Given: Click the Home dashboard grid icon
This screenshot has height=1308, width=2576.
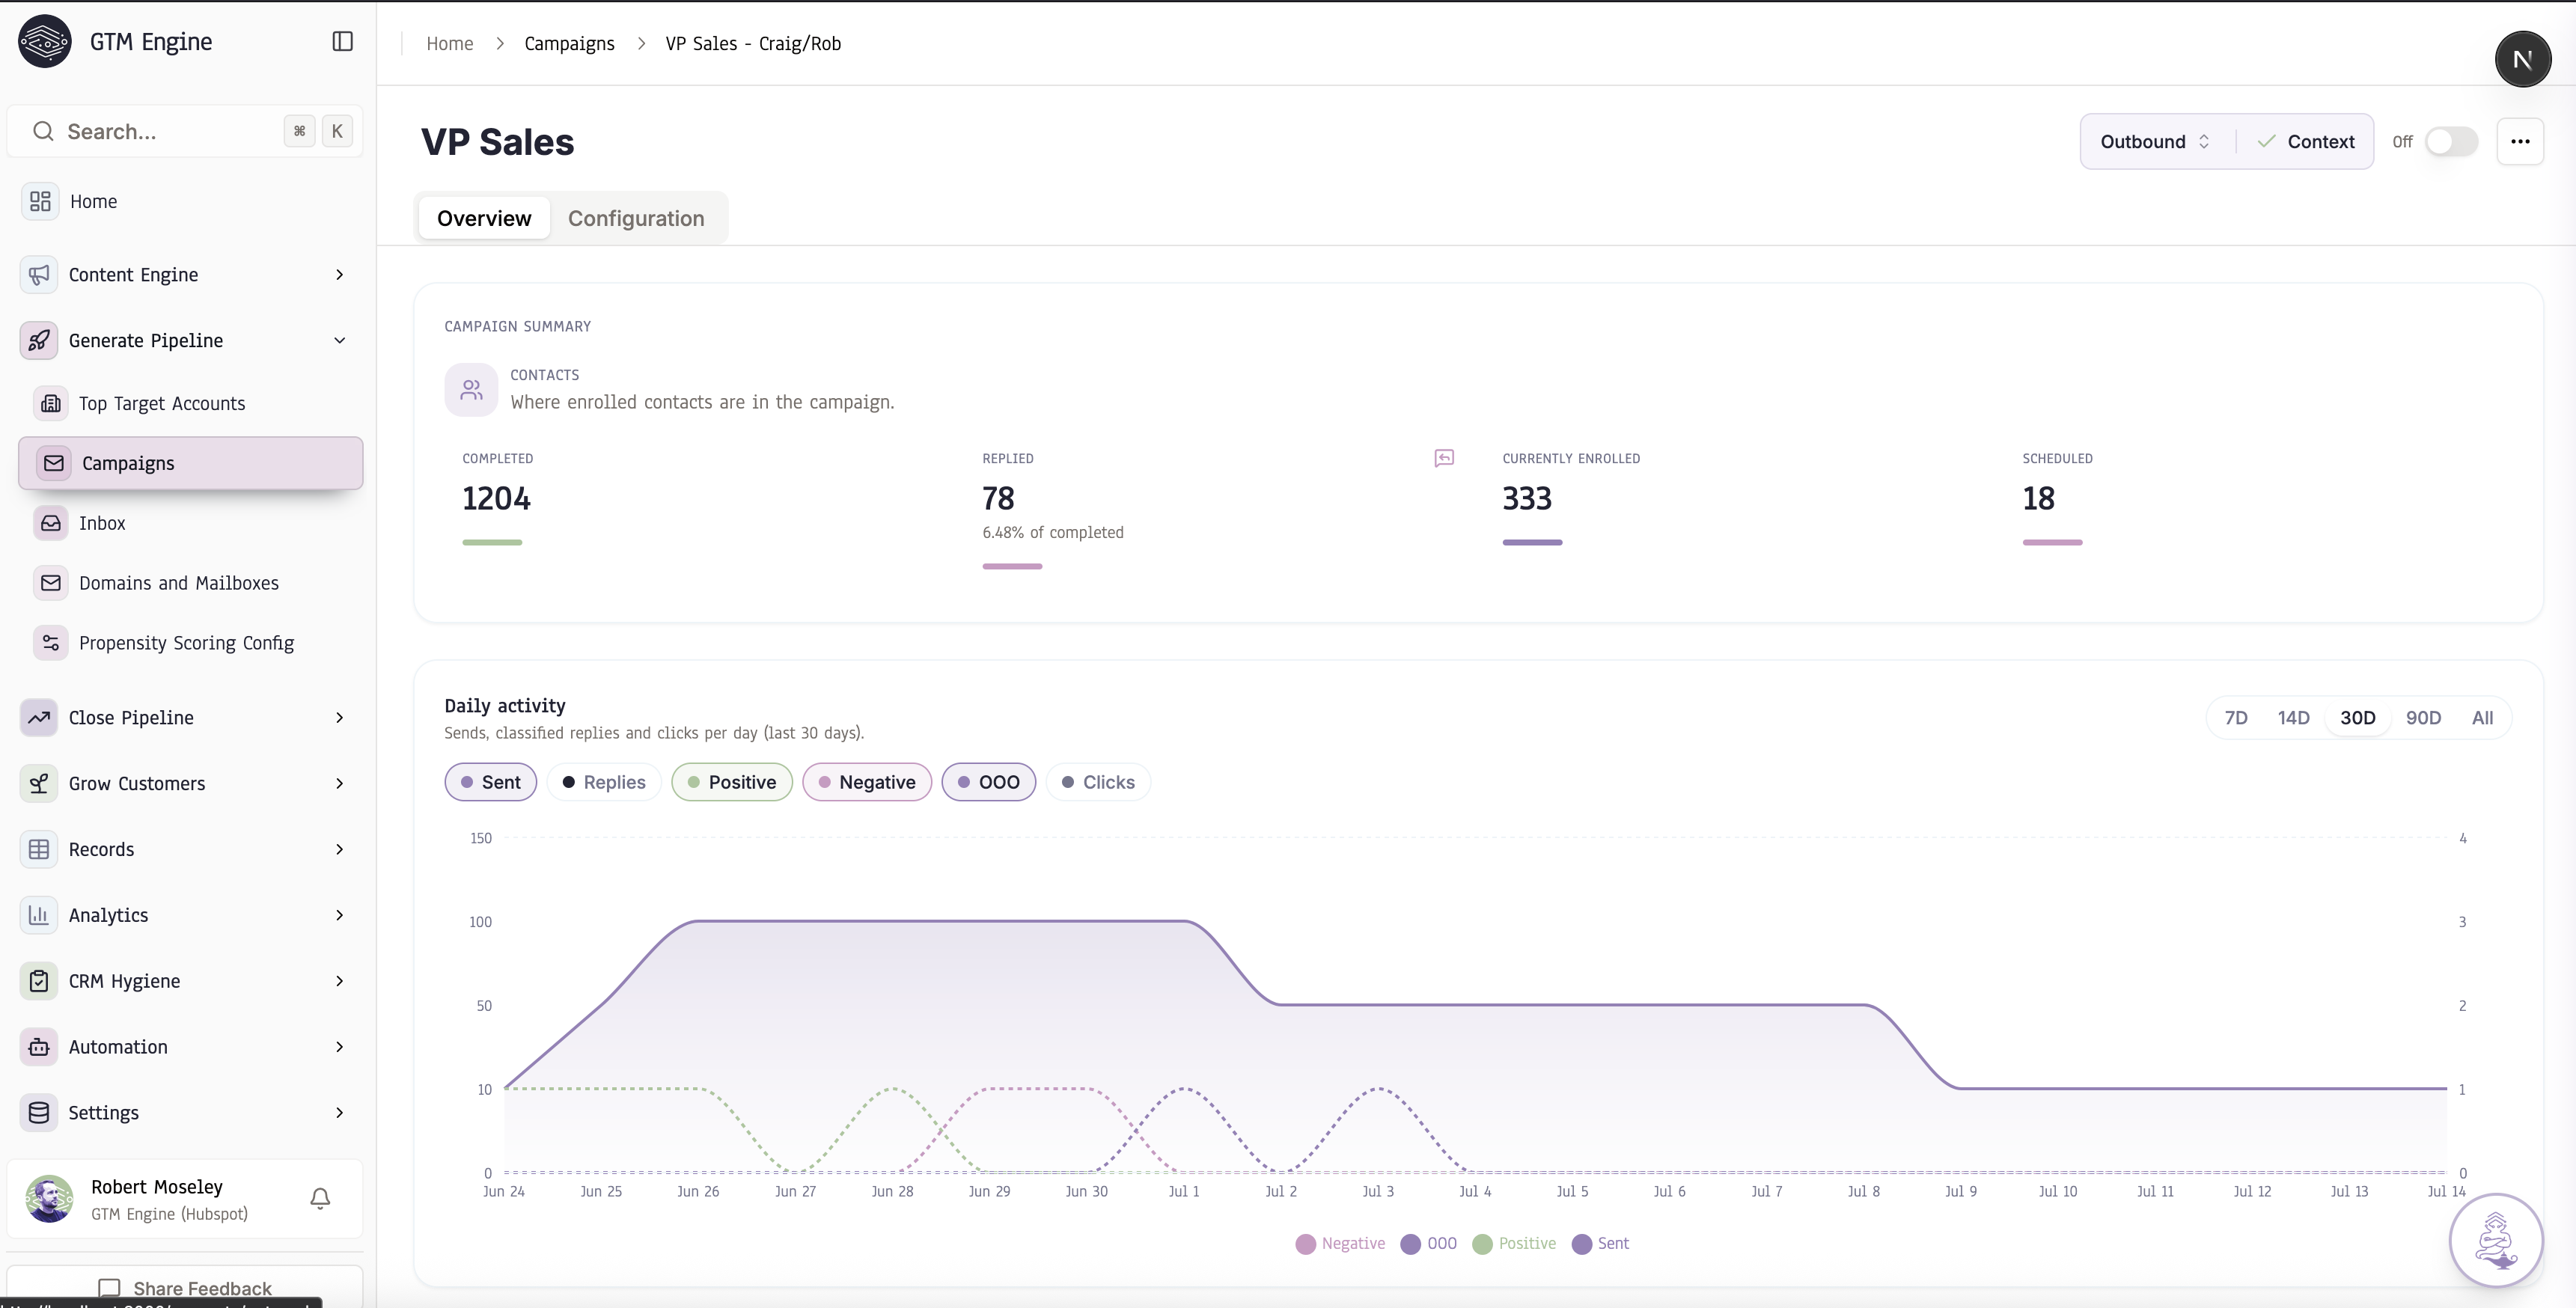Looking at the screenshot, I should (x=40, y=201).
